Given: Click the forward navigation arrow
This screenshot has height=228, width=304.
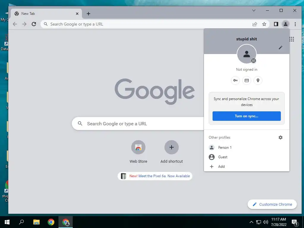Looking at the screenshot, I should [x=24, y=24].
